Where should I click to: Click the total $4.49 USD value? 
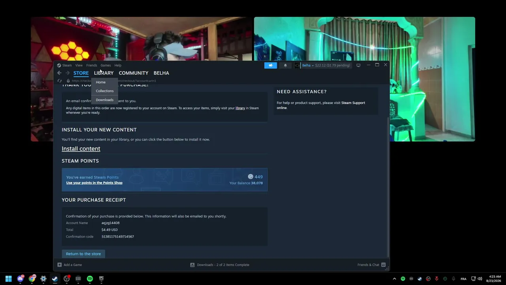(x=110, y=230)
